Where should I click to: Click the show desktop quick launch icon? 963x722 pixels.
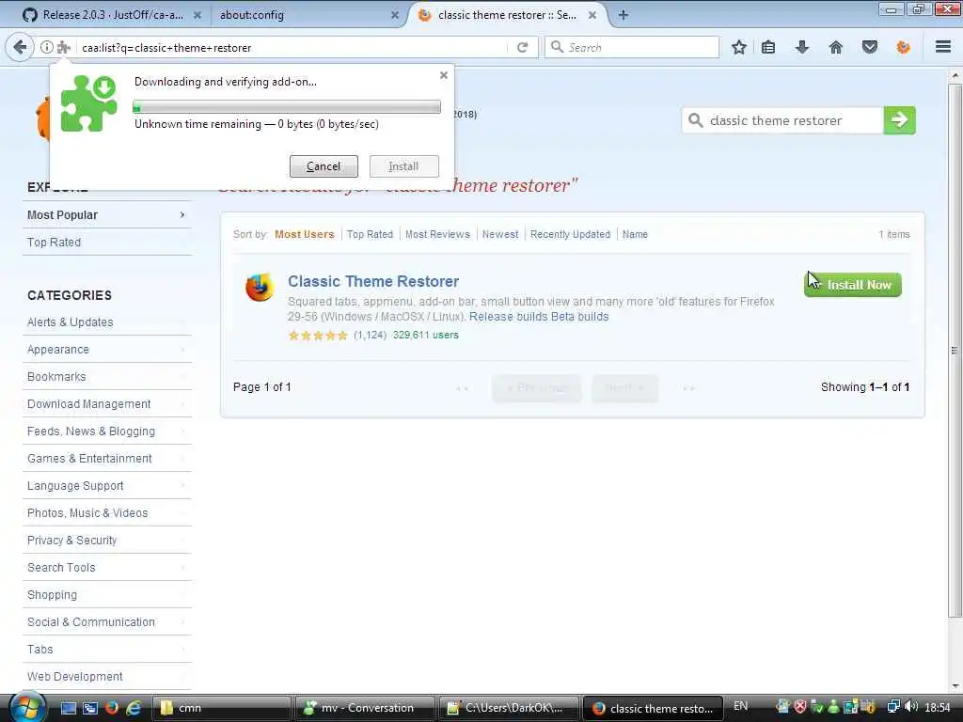pos(68,708)
